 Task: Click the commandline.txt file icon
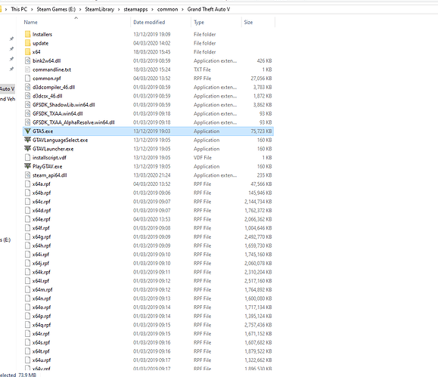tap(27, 70)
